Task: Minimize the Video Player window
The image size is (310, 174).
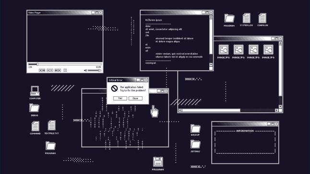Action: click(93, 12)
